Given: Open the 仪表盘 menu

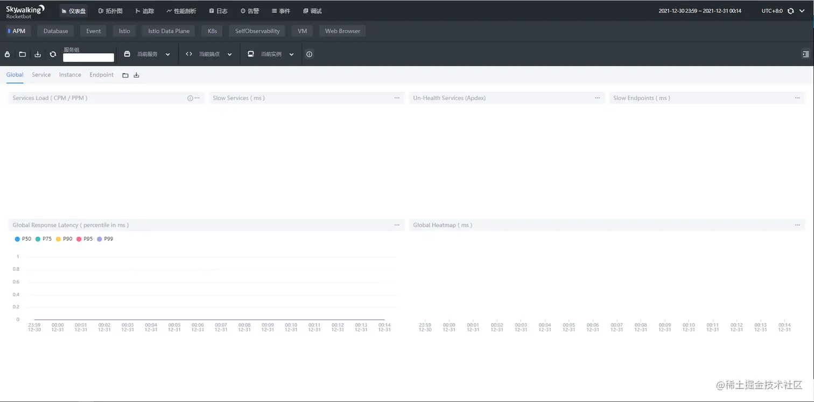Looking at the screenshot, I should pyautogui.click(x=74, y=11).
